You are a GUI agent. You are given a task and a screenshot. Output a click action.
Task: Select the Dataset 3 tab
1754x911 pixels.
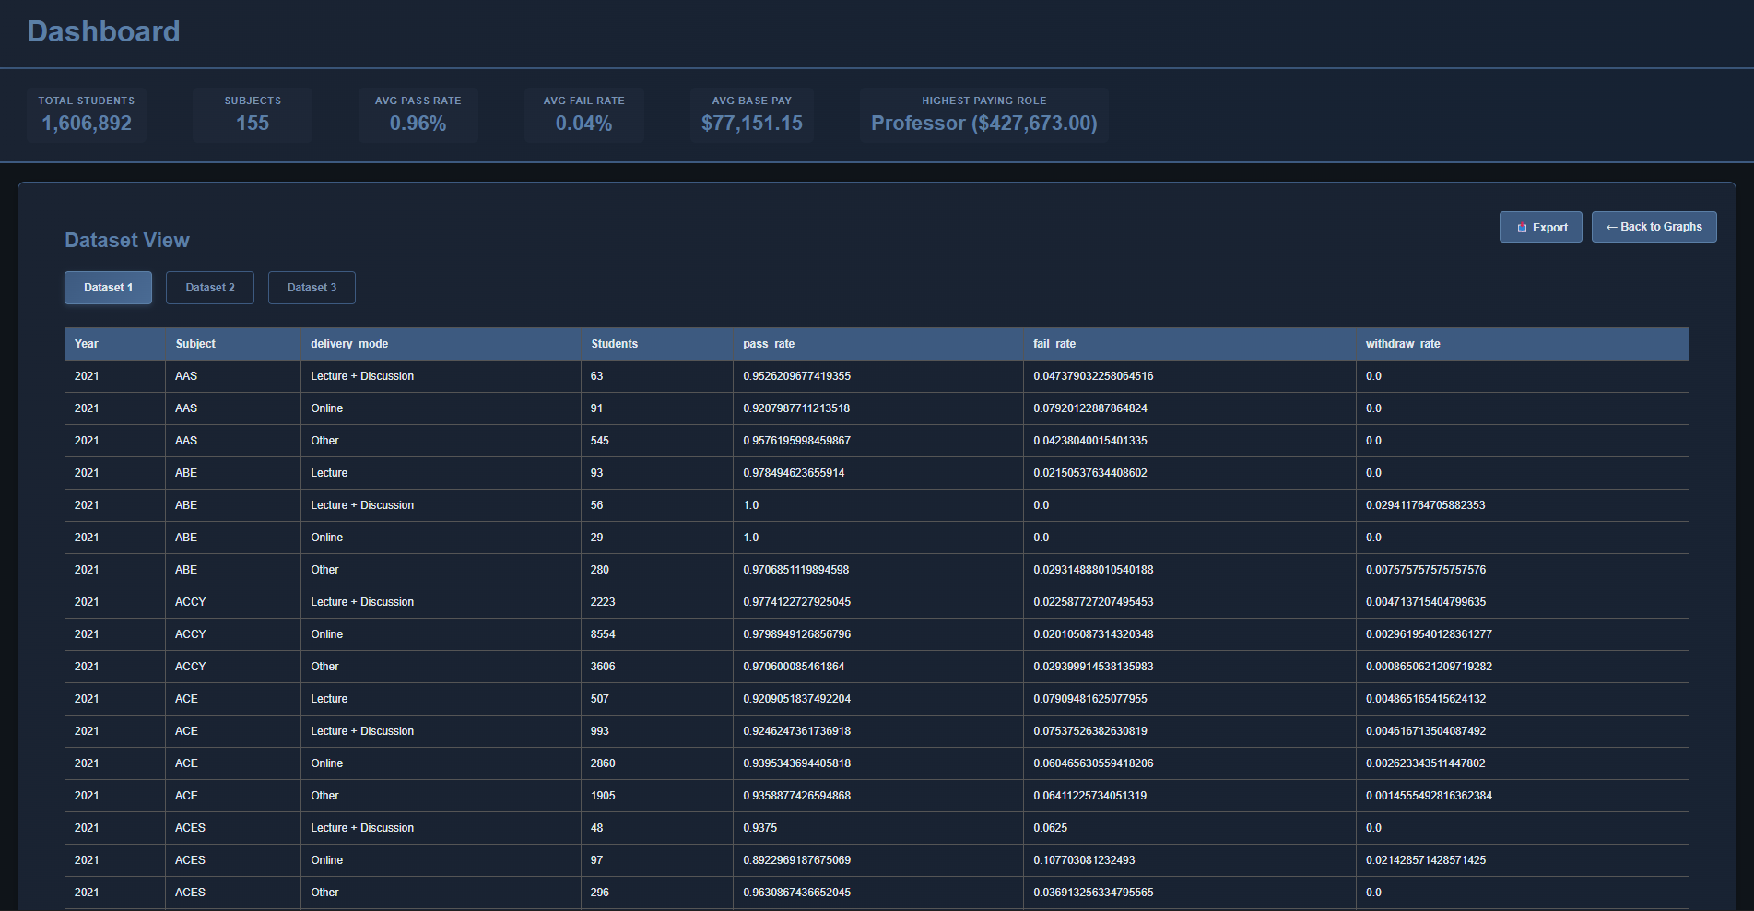point(312,288)
